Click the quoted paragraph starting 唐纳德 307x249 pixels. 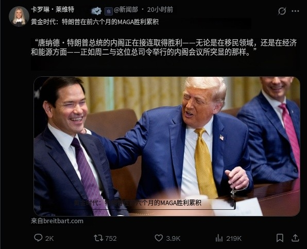(x=164, y=47)
